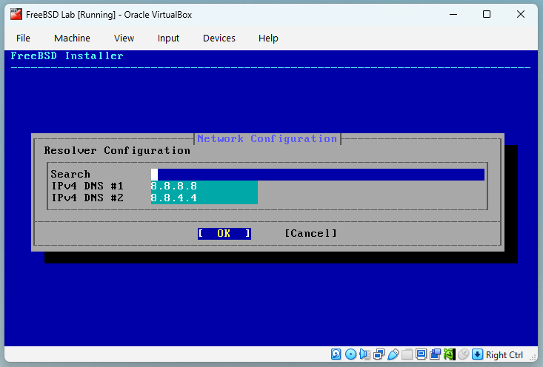Click the Search domain input field
The image size is (543, 367).
(x=318, y=175)
